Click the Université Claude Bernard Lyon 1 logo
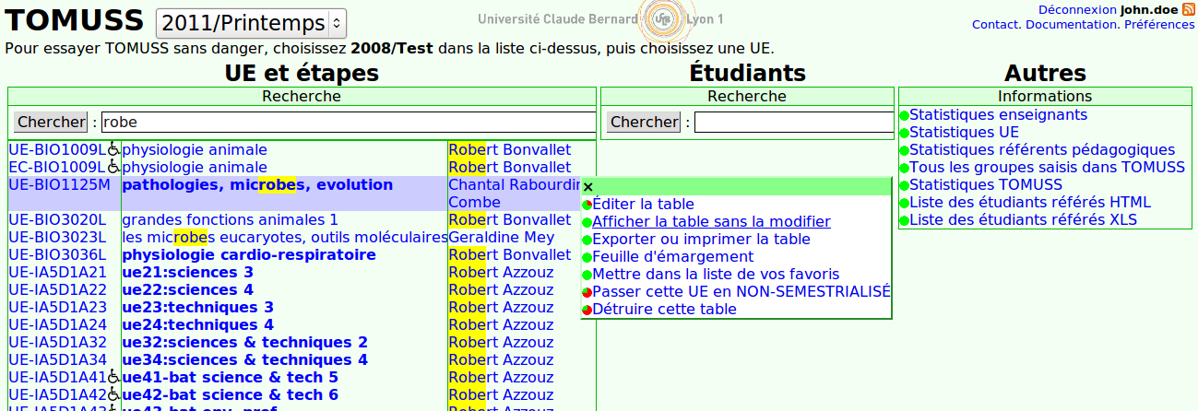 click(600, 19)
